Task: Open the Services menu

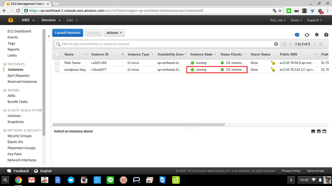Action: point(51,20)
